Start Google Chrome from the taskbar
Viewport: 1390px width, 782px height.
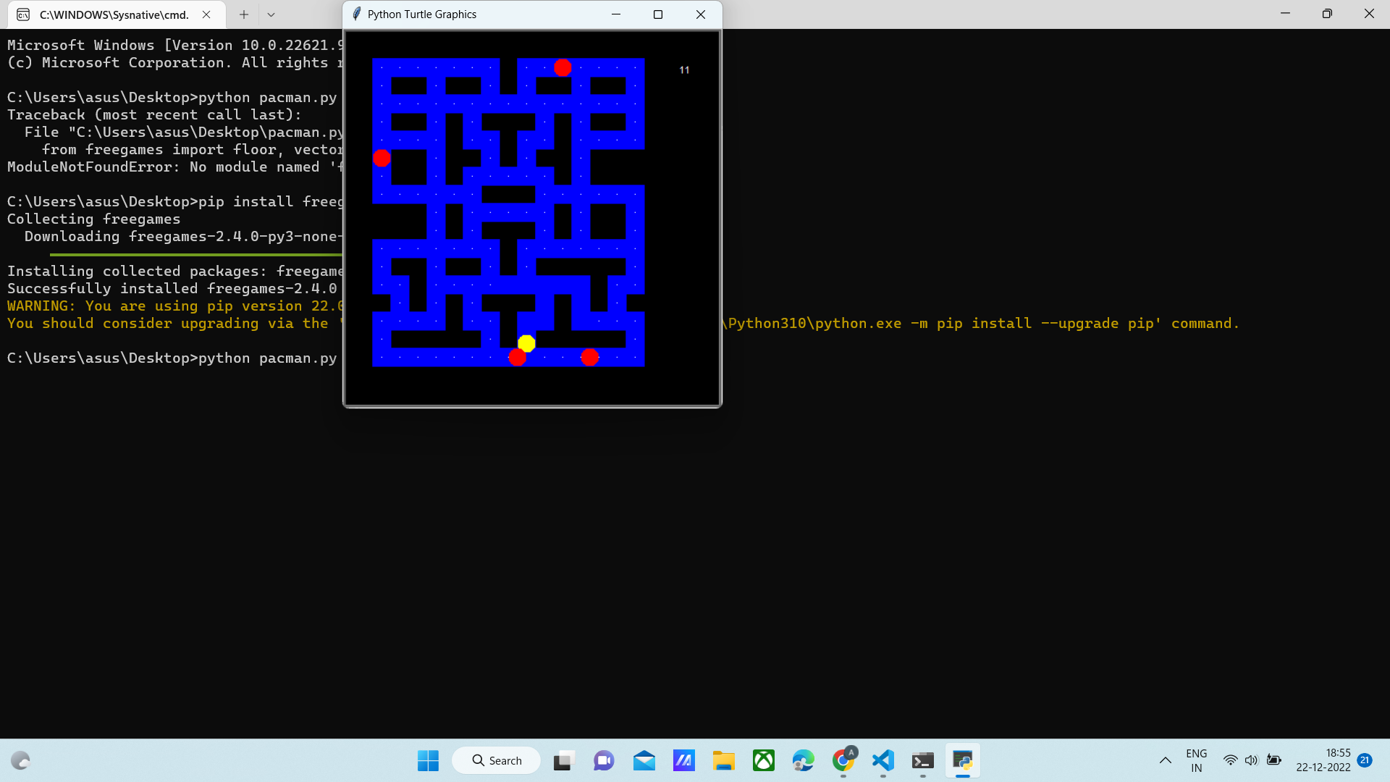coord(843,760)
